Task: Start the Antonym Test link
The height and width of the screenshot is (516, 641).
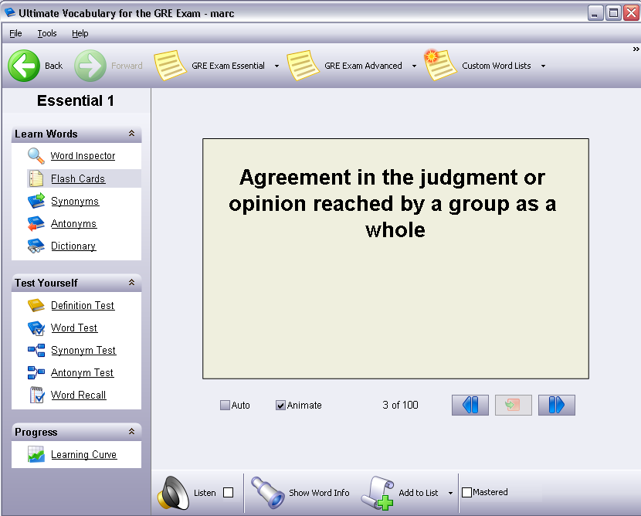Action: point(82,373)
